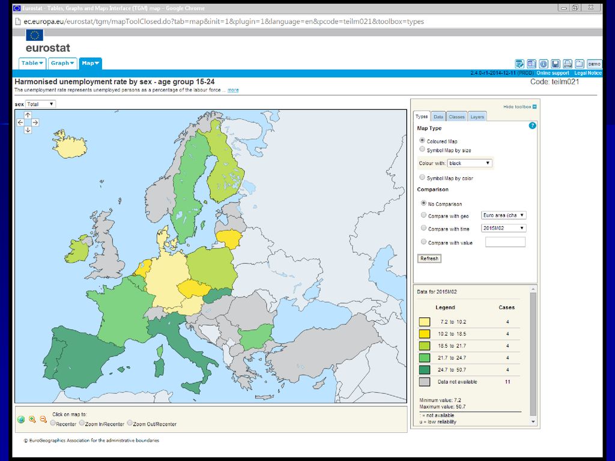Select Compare with time radio button

[423, 228]
